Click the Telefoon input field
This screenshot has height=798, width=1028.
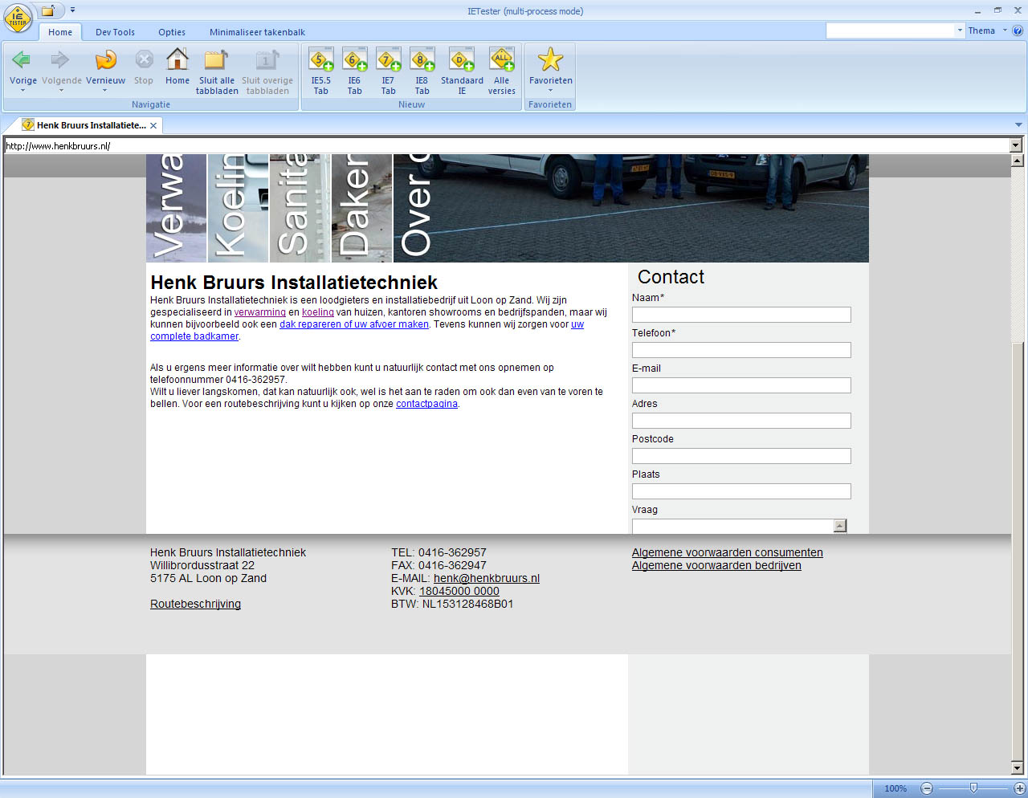pyautogui.click(x=741, y=350)
